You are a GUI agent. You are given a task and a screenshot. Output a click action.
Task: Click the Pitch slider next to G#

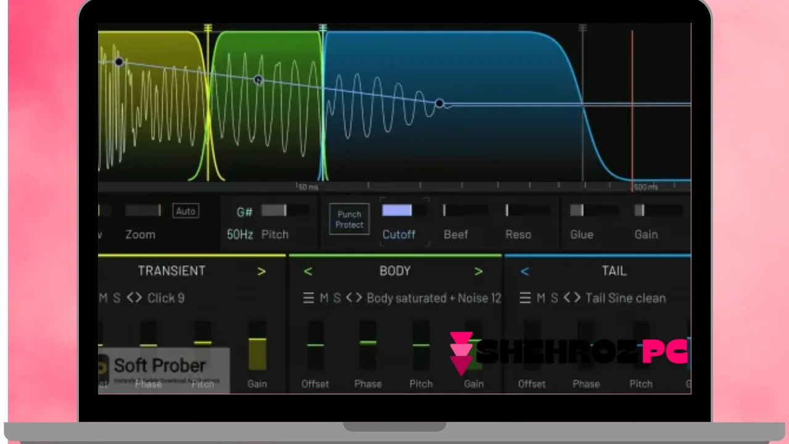(x=285, y=211)
